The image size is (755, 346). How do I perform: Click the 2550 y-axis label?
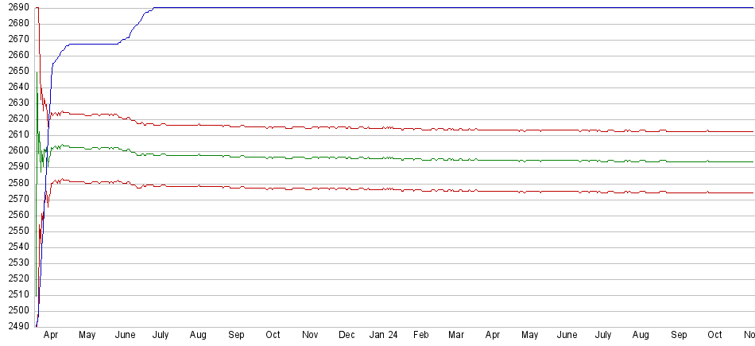coord(15,231)
